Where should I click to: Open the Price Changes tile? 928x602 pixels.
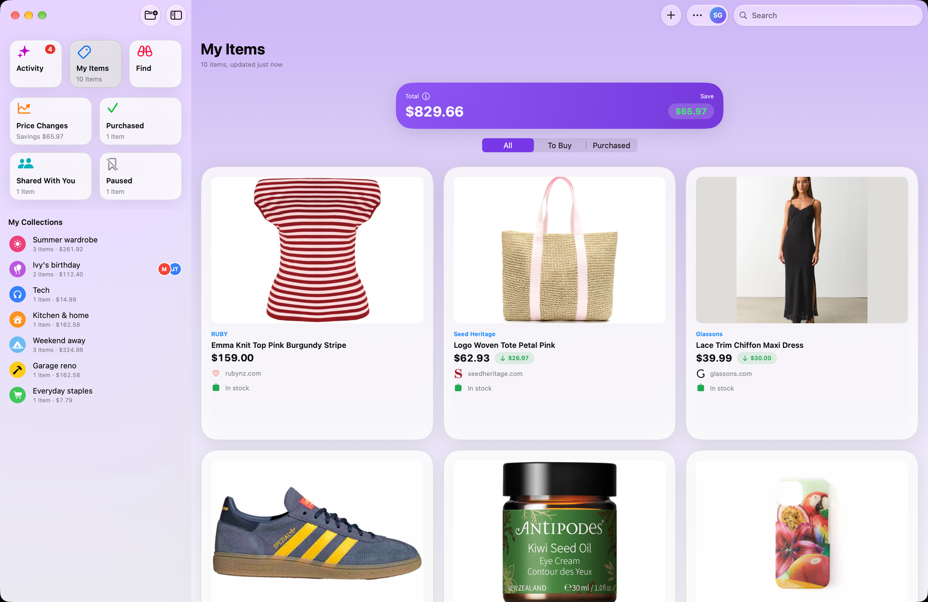pyautogui.click(x=50, y=121)
